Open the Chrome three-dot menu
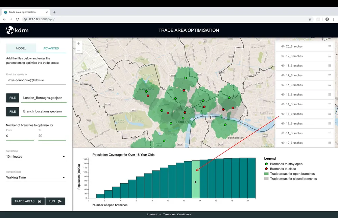The height and width of the screenshot is (218, 338). (333, 19)
